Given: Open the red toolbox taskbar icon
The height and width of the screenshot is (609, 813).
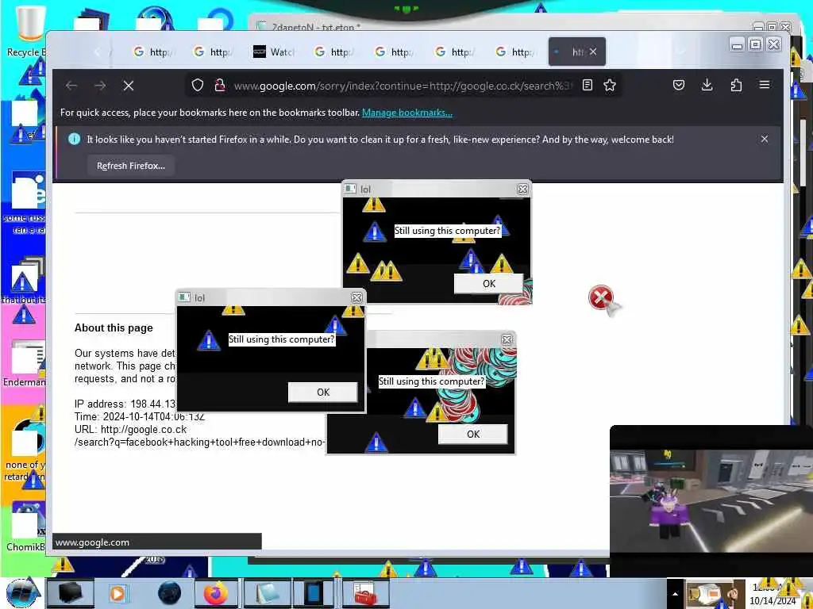Looking at the screenshot, I should point(366,593).
